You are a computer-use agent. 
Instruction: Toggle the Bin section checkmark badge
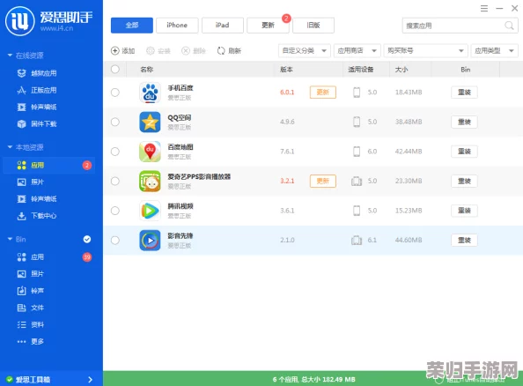(87, 240)
